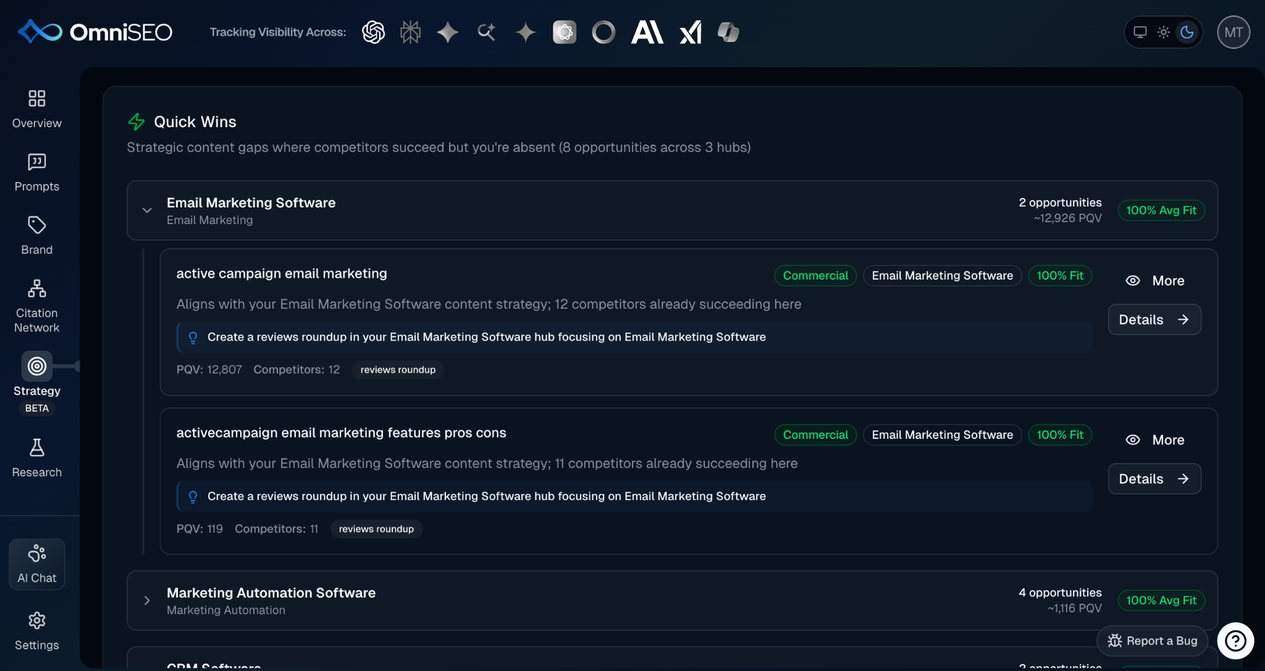
Task: Go to Overview in sidebar
Action: 37,109
